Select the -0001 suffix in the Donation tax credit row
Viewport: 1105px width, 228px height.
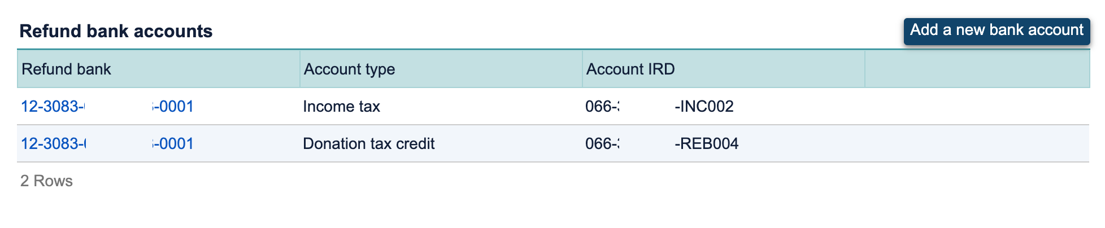point(174,143)
